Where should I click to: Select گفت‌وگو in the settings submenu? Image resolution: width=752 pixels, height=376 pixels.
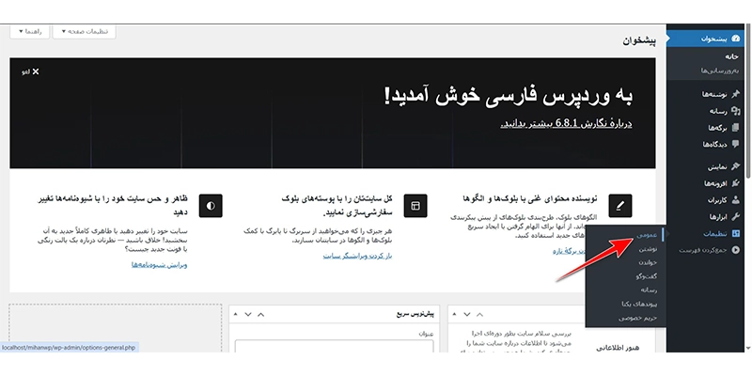pos(645,276)
